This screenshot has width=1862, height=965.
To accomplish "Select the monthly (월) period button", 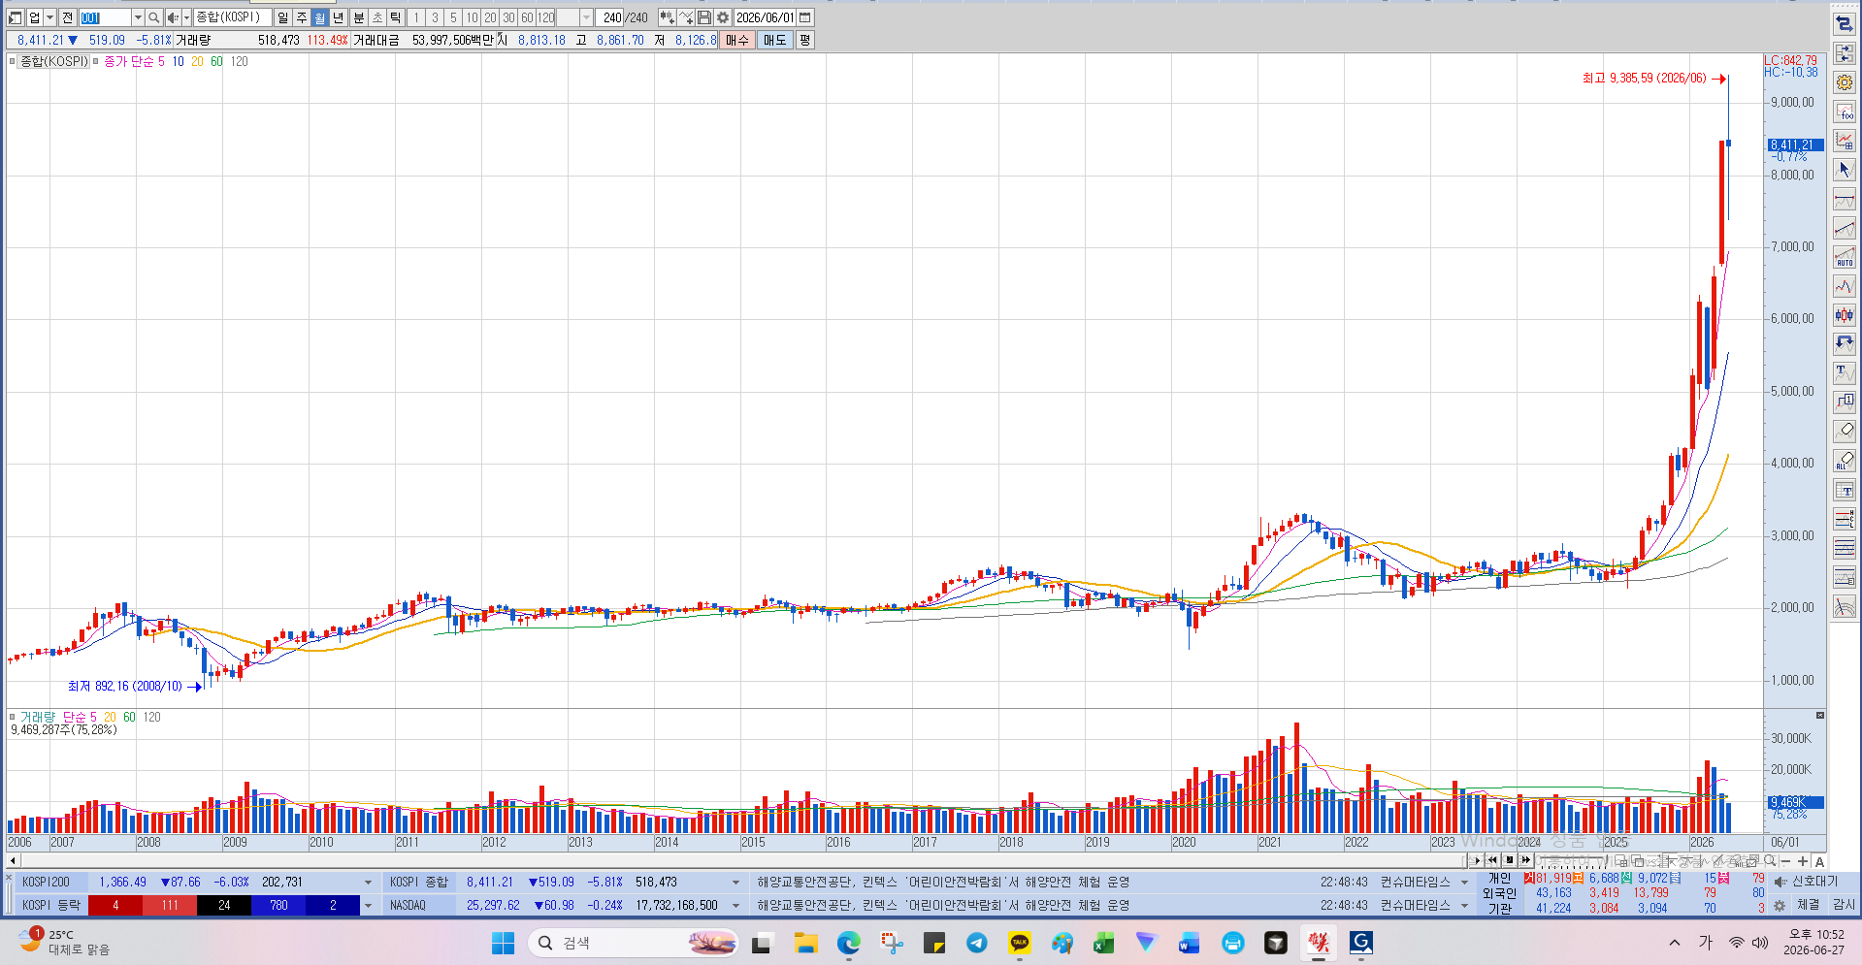I will pos(319,17).
